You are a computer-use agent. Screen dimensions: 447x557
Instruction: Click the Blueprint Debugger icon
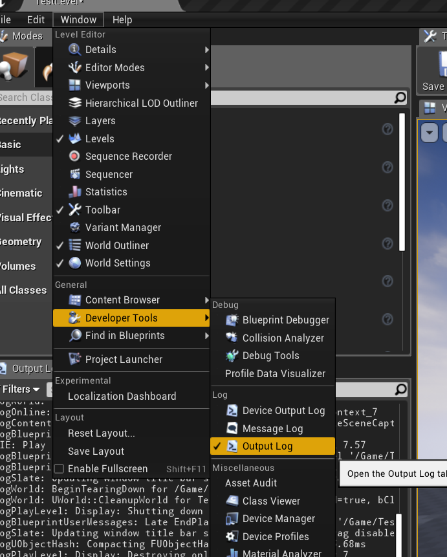232,320
